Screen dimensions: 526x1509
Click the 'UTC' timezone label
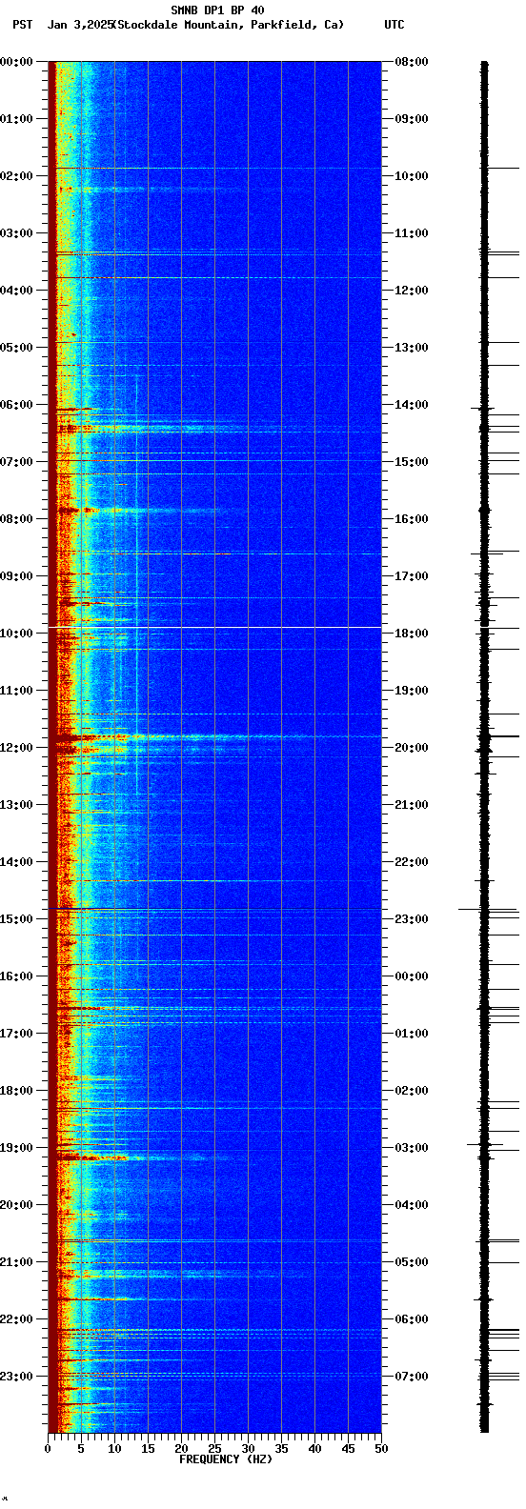(x=394, y=25)
